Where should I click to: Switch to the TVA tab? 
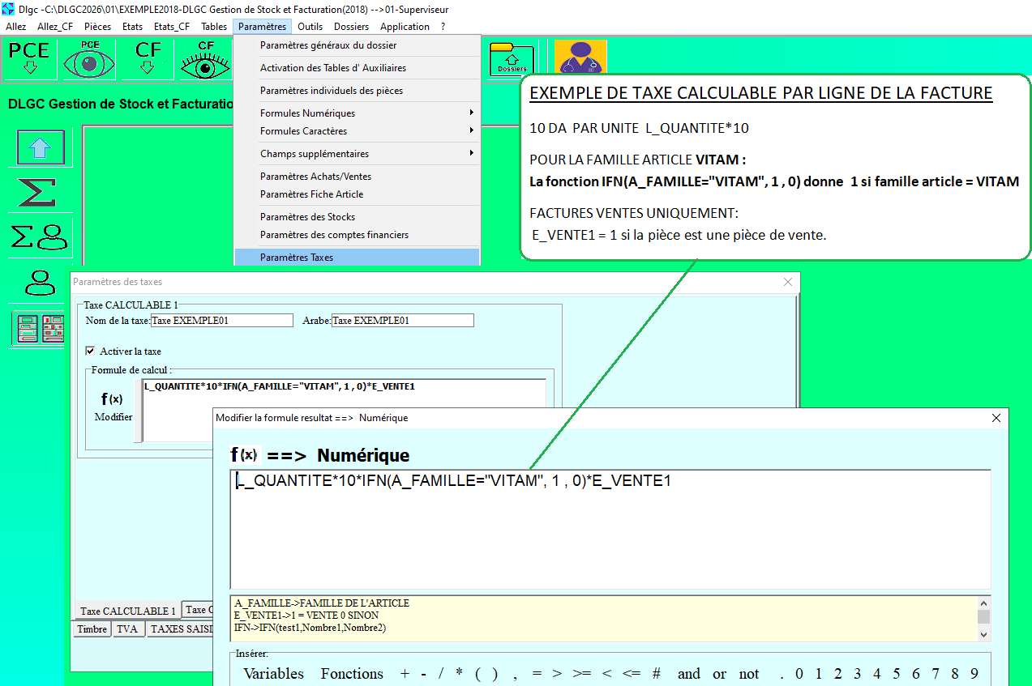tap(127, 629)
